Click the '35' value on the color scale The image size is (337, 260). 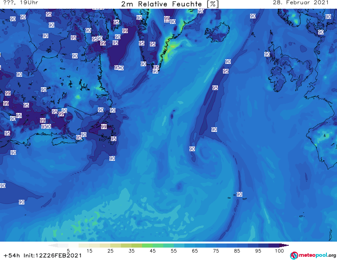(x=131, y=251)
